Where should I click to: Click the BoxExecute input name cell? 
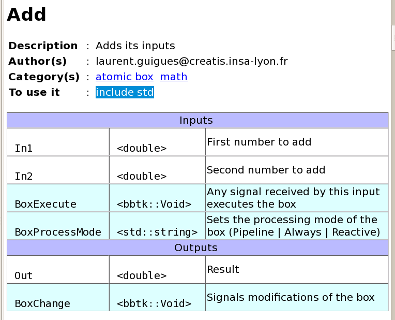tap(58, 198)
